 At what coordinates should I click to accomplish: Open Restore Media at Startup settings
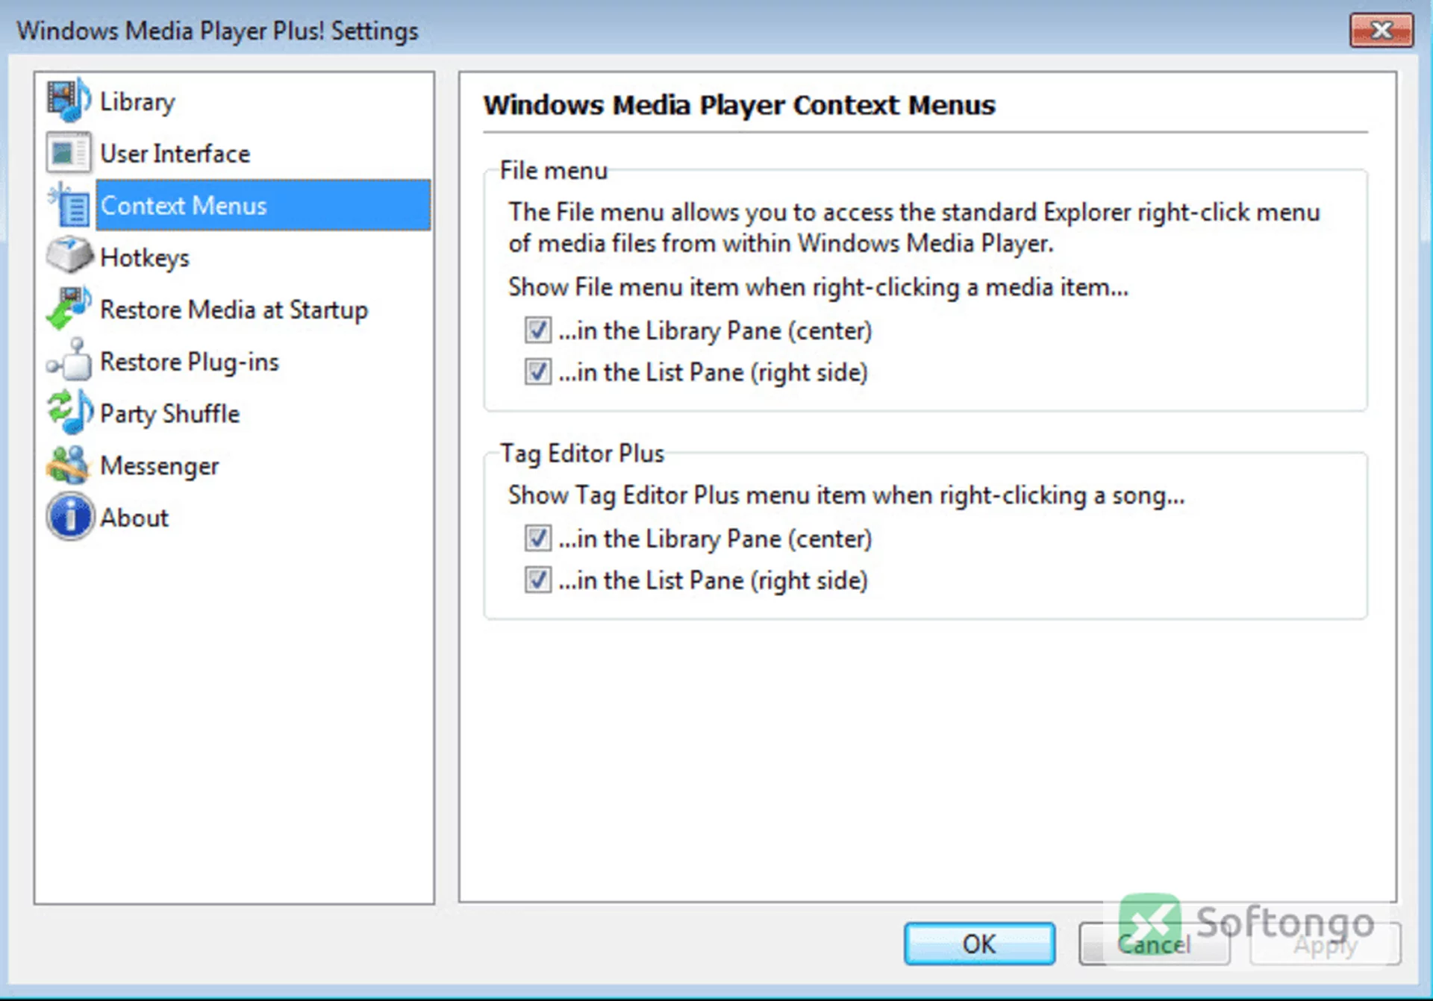click(x=234, y=310)
